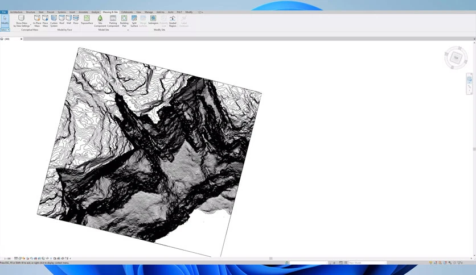Click the Merge Surfaces tool

[x=143, y=21]
